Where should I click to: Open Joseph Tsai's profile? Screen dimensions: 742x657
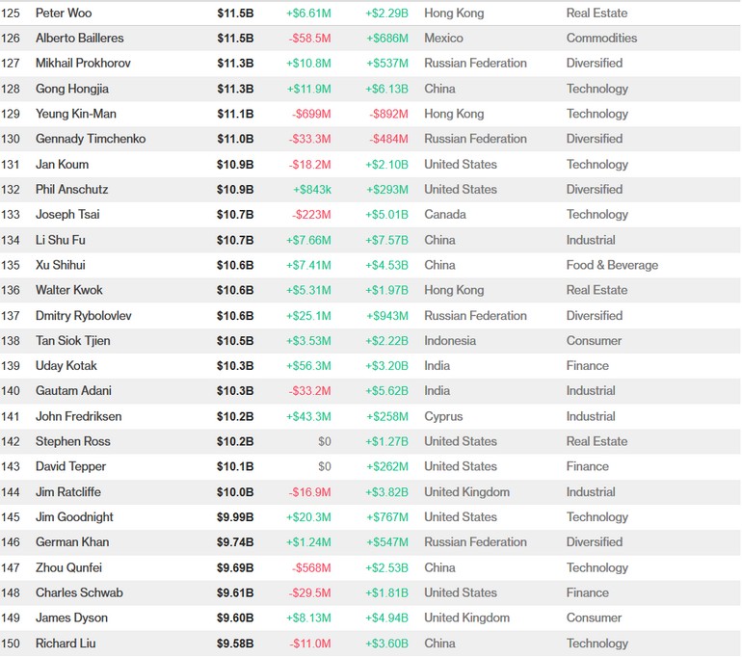click(67, 215)
